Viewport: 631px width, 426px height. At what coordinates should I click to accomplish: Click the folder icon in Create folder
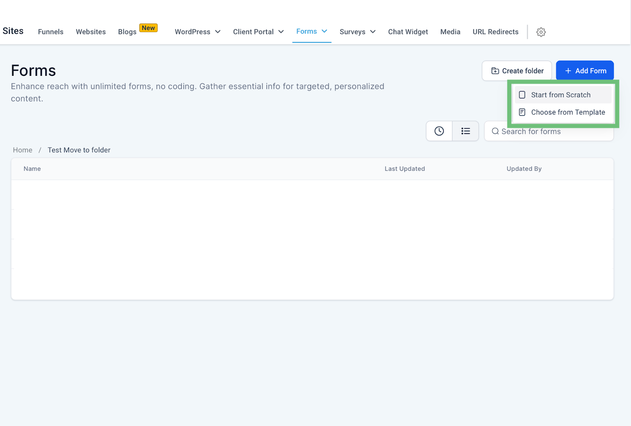click(495, 71)
